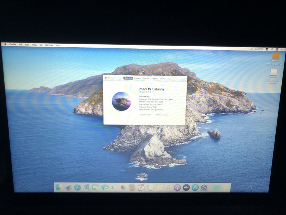The width and height of the screenshot is (286, 215).
Task: Open the Apple menu
Action: (x=5, y=44)
